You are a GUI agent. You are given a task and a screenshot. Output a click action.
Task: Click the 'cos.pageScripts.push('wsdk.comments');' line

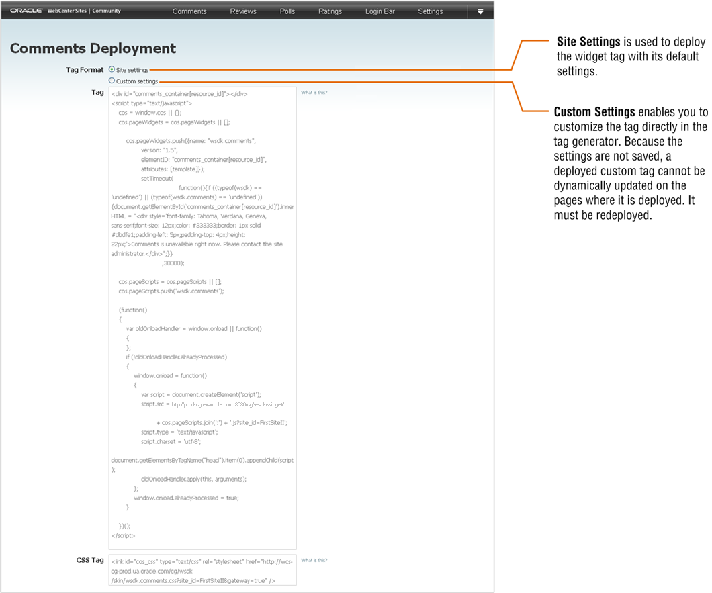[x=171, y=291]
